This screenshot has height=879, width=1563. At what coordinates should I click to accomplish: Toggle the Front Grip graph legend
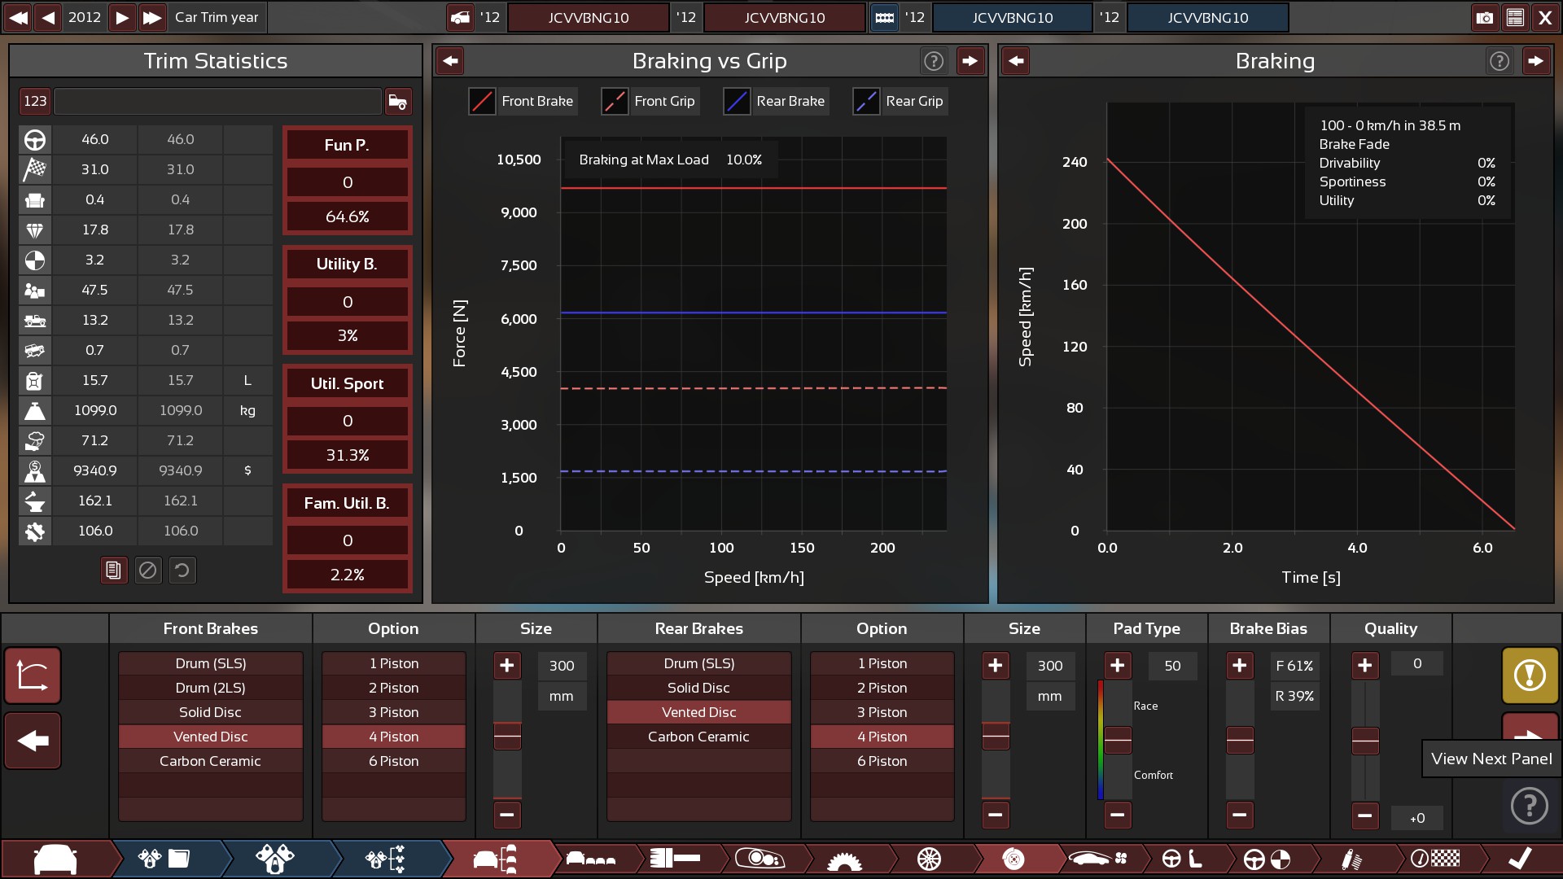click(650, 101)
